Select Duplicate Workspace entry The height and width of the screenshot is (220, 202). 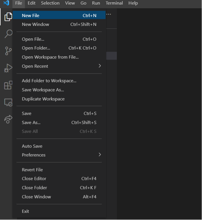pyautogui.click(x=59, y=99)
